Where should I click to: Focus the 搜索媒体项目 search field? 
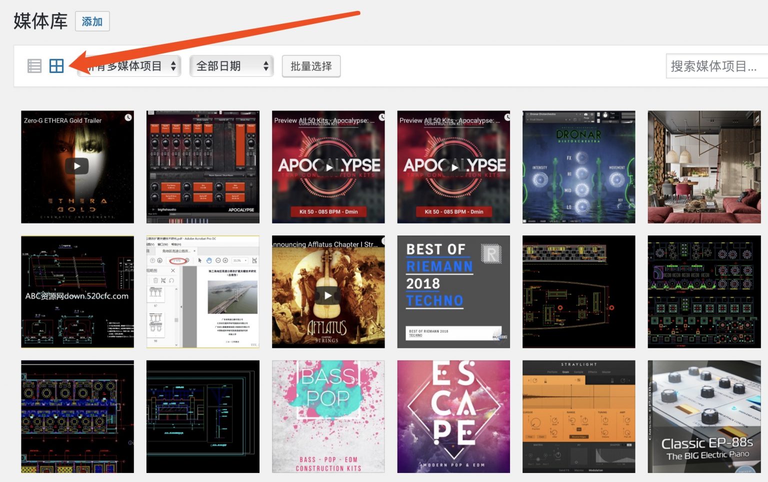716,66
